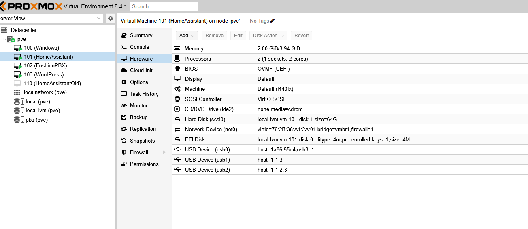This screenshot has width=528, height=229.
Task: Click the CD/DVD Drive disc icon
Action: click(177, 109)
